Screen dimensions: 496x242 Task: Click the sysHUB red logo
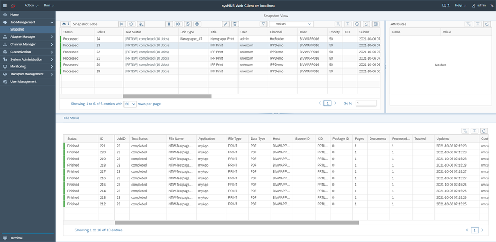click(13, 5)
